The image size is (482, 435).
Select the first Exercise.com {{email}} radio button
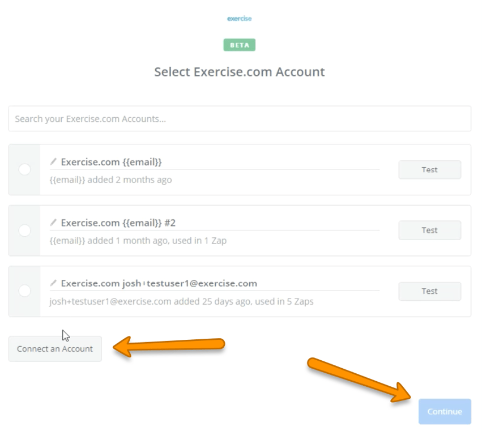point(24,169)
